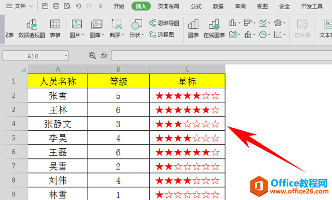The image size is (332, 200).
Task: Undo the last action
Action: (78, 6)
